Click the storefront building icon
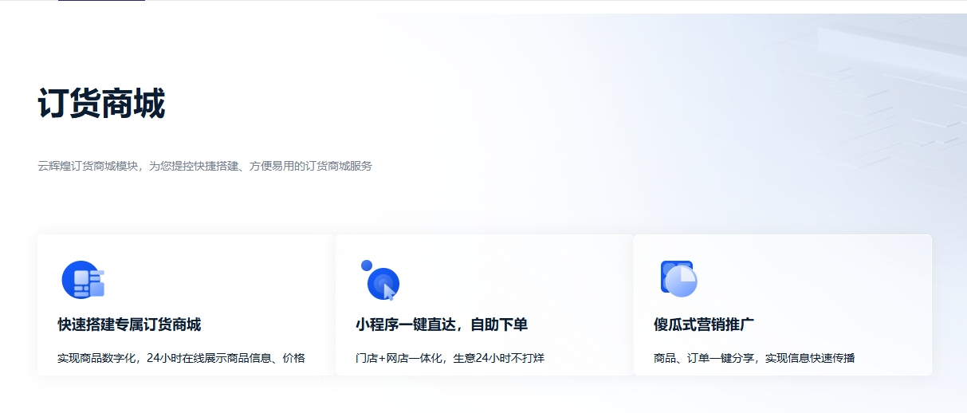The height and width of the screenshot is (413, 967). click(x=83, y=280)
